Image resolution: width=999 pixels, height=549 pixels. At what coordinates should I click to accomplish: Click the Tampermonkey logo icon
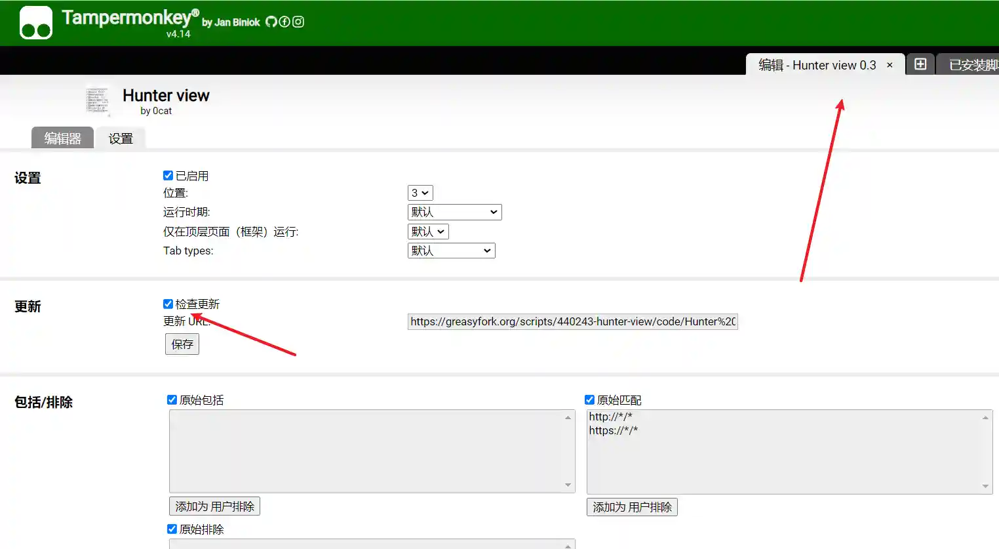(x=36, y=23)
